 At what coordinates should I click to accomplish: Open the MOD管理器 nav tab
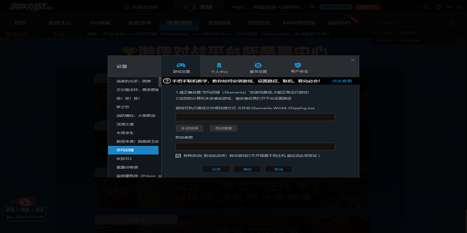299,23
